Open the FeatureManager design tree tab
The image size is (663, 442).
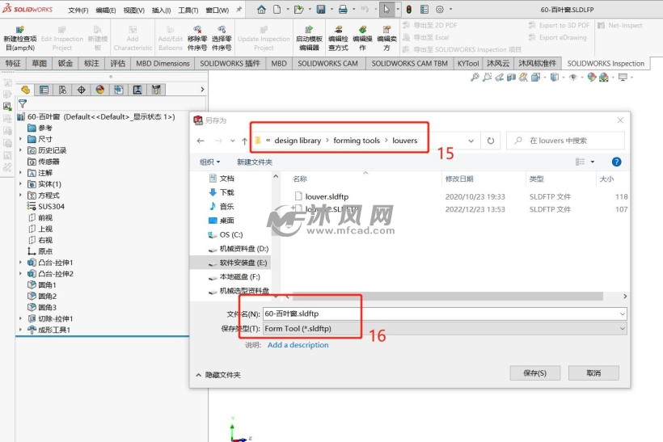point(25,90)
